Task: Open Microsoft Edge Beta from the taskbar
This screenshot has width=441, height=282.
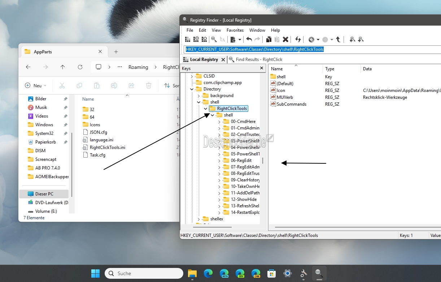Action: click(224, 273)
